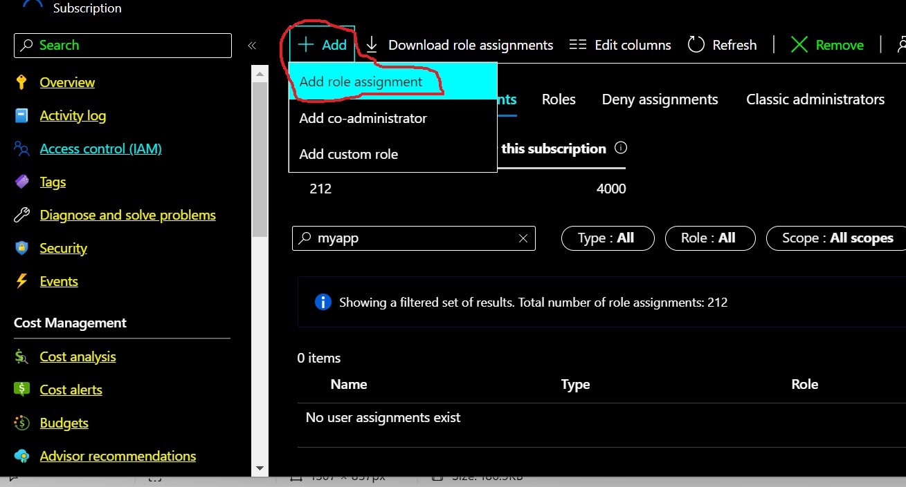This screenshot has width=906, height=487.
Task: Focus the sidebar Search input field
Action: [x=123, y=46]
